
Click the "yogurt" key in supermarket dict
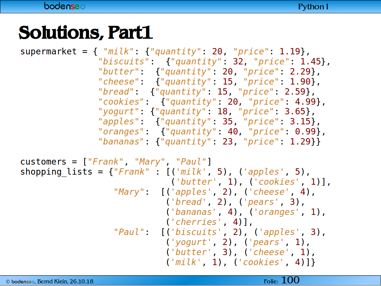pos(118,111)
